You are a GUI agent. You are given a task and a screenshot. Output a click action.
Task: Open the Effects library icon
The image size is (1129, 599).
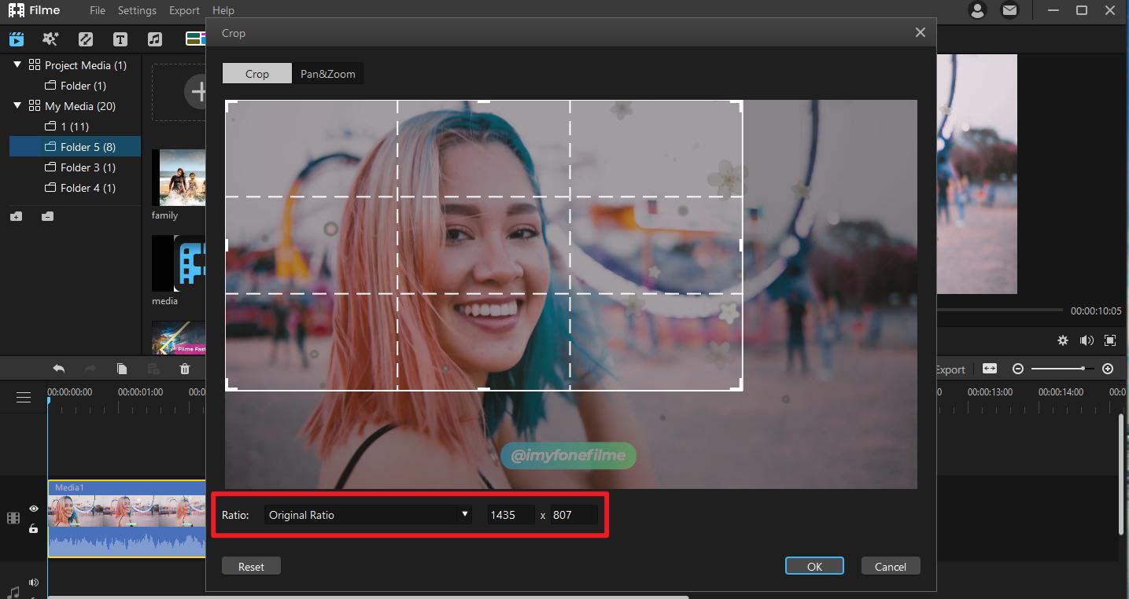point(50,39)
